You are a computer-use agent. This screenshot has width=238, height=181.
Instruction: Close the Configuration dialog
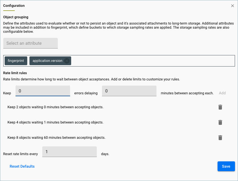(x=232, y=5)
